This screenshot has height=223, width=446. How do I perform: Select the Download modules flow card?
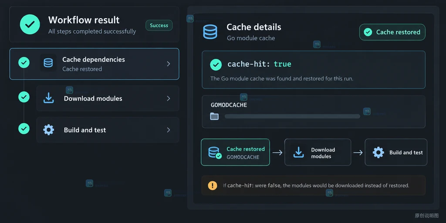click(x=318, y=152)
